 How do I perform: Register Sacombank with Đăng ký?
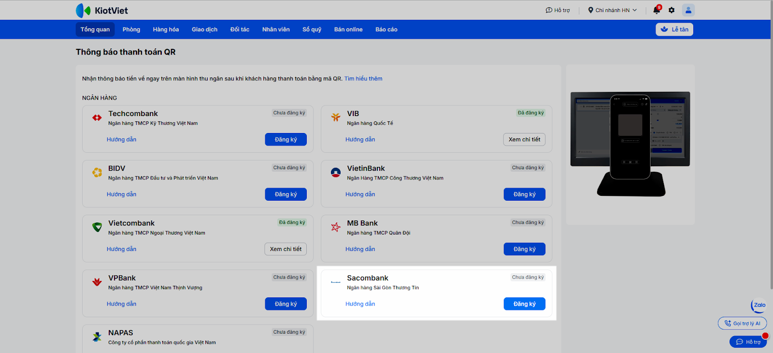pos(525,304)
